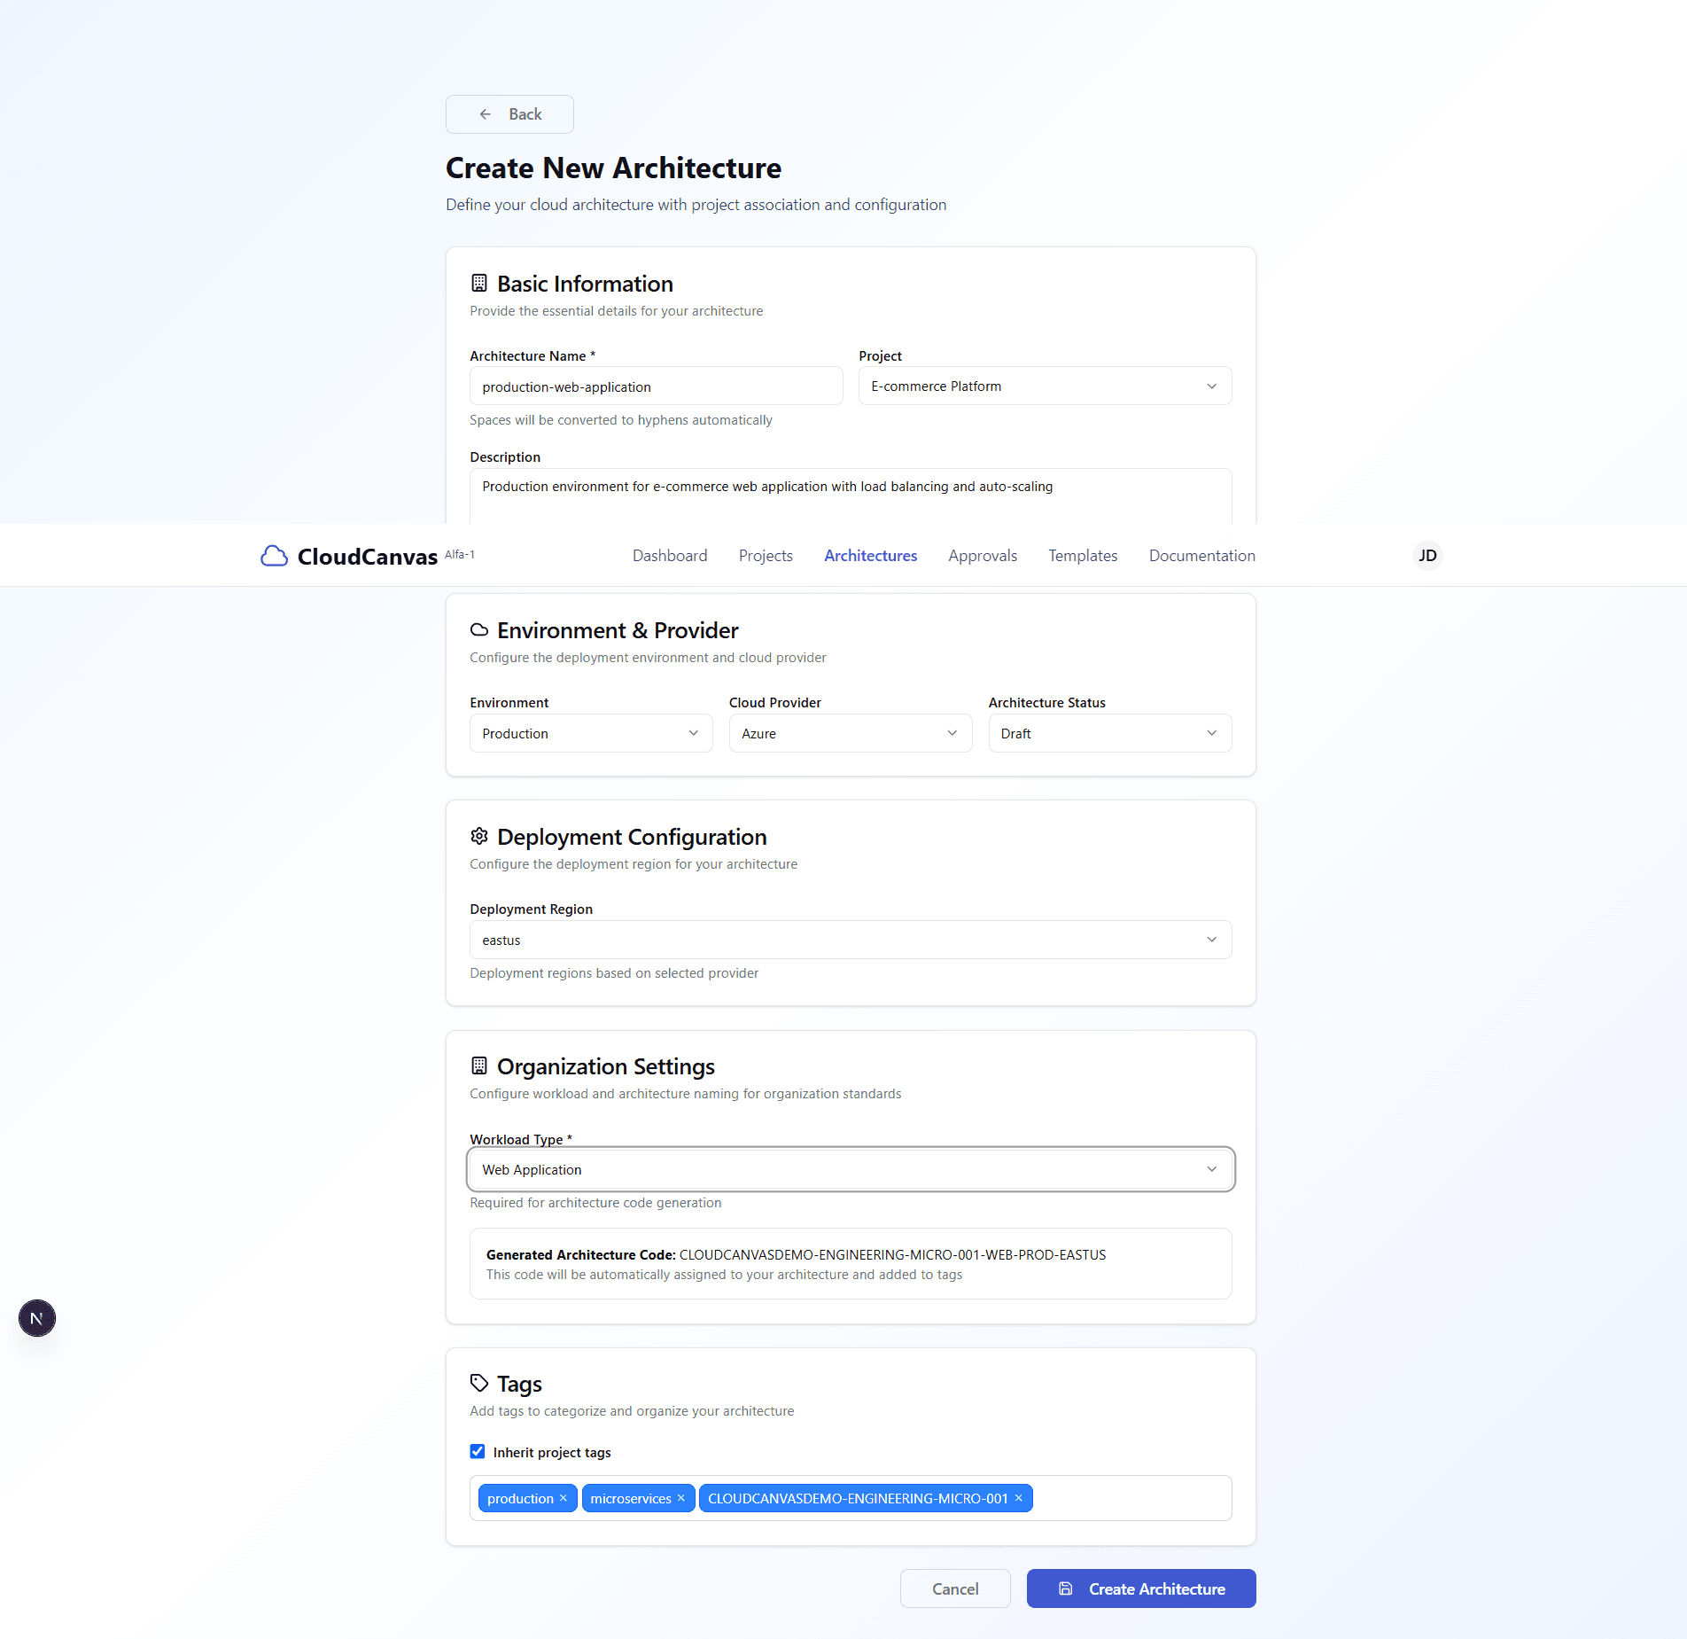Viewport: 1687px width, 1639px height.
Task: Click the CloudCanvas cloud logo icon
Action: point(275,555)
